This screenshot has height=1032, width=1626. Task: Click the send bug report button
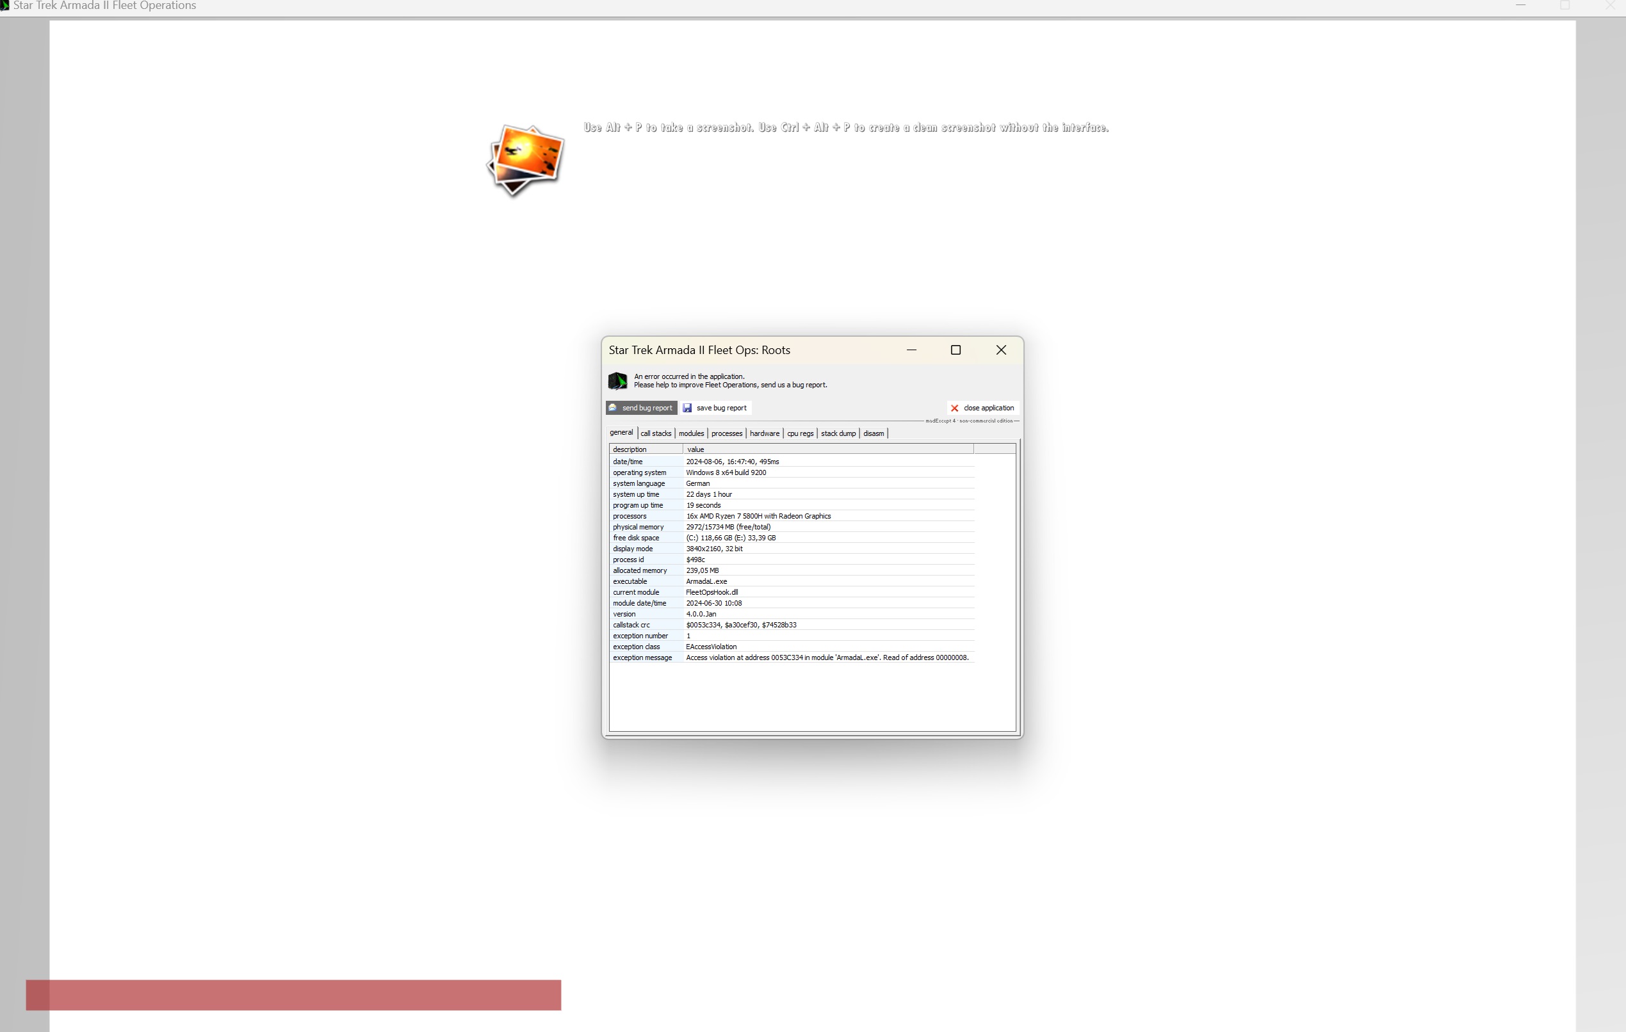pos(641,408)
